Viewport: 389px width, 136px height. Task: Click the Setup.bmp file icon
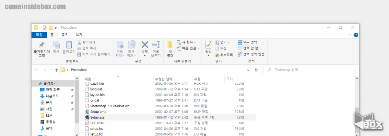coord(87,111)
